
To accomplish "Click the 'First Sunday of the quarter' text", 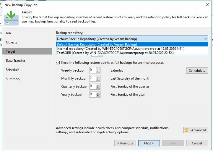I will click(x=130, y=86).
